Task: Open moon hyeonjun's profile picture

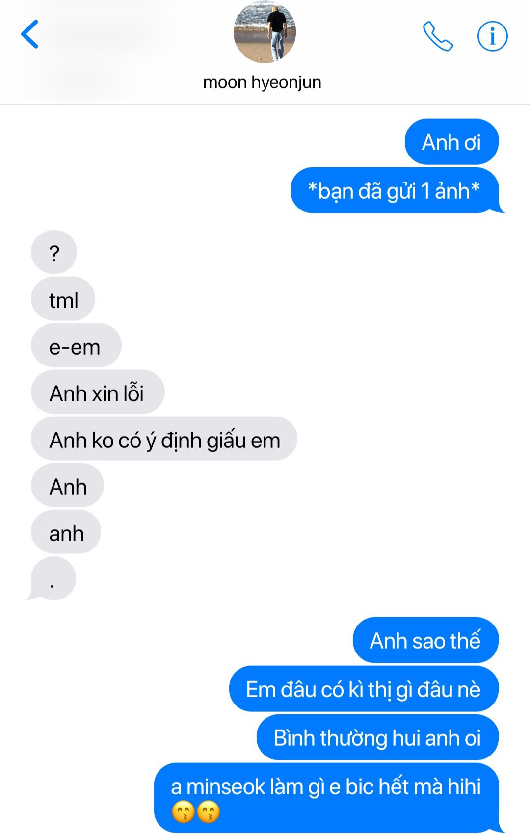Action: click(265, 32)
